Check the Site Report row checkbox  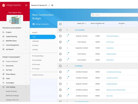pyautogui.click(x=60, y=60)
